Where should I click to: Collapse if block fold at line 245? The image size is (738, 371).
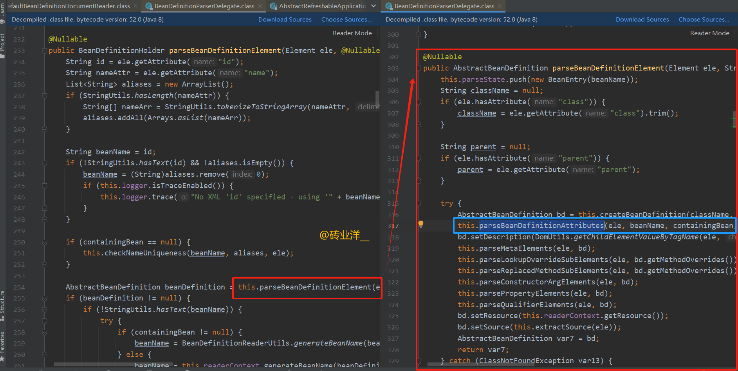(x=44, y=186)
